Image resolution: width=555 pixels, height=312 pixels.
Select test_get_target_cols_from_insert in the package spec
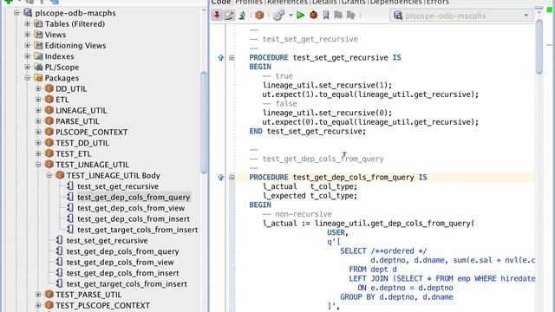(x=127, y=283)
